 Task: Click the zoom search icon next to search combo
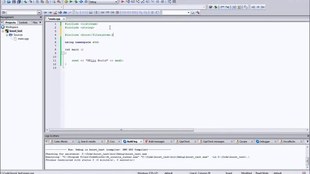point(192,13)
